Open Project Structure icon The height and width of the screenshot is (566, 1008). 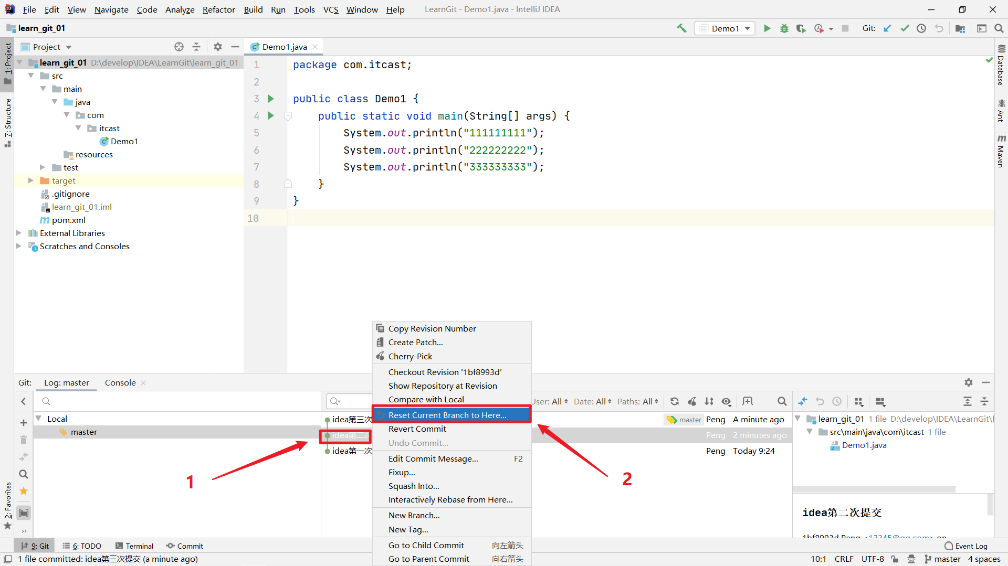[x=960, y=28]
